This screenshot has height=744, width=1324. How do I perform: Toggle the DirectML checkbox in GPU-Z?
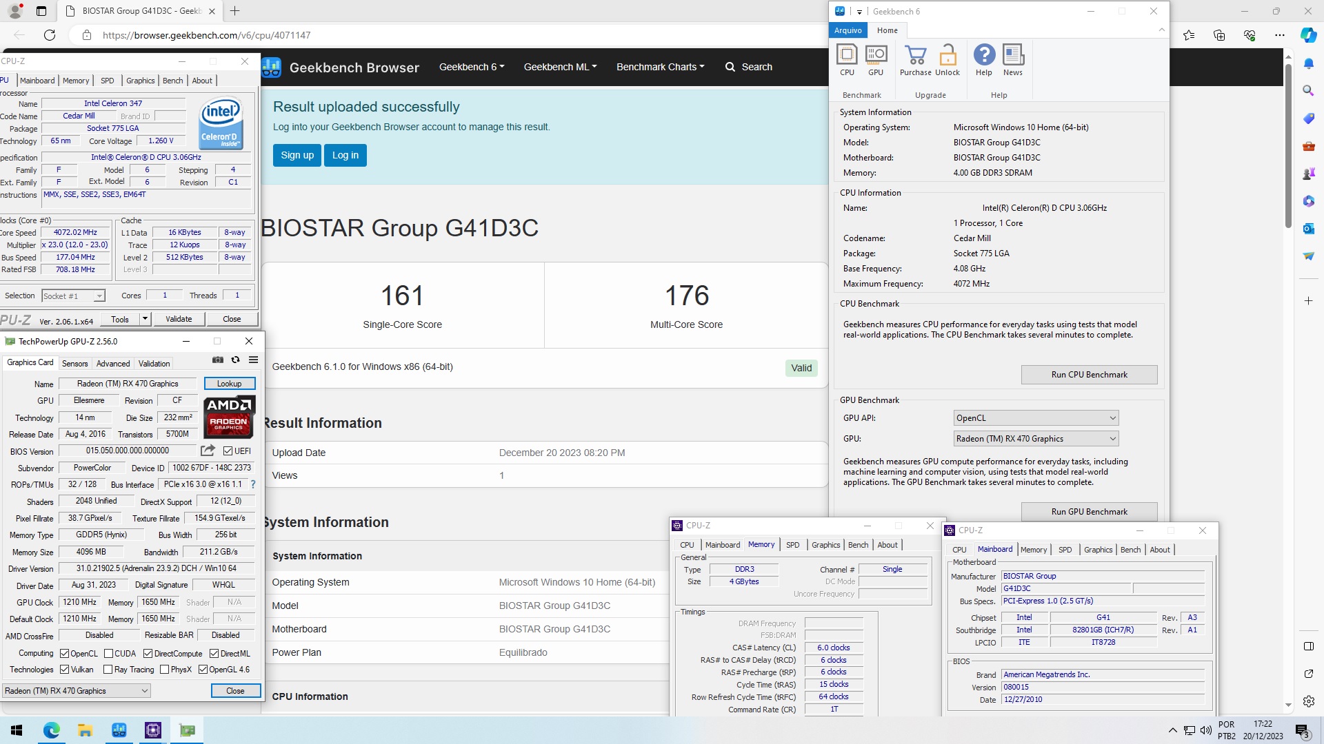[214, 654]
